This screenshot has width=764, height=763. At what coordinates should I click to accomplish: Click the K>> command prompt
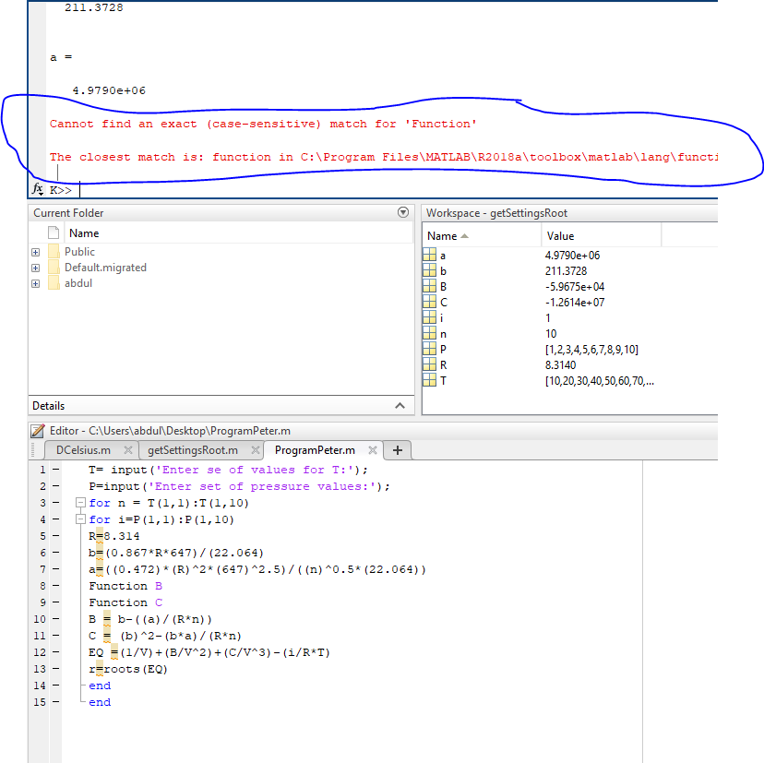[x=59, y=189]
